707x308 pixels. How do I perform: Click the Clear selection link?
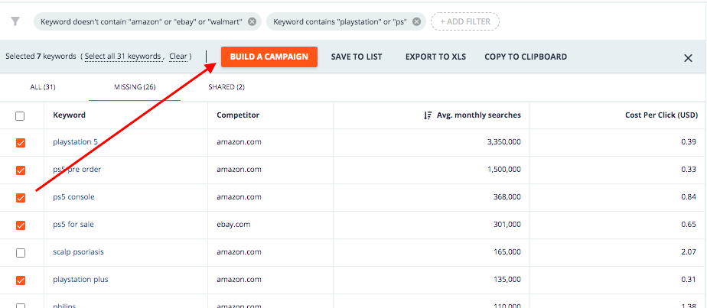coord(178,57)
